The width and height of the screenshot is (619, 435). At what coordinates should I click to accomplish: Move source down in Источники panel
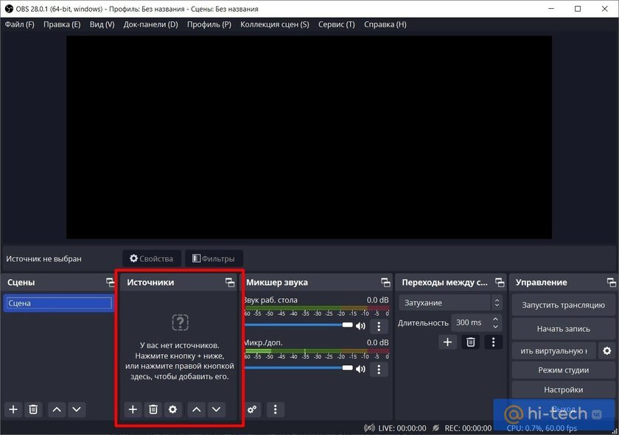click(217, 409)
